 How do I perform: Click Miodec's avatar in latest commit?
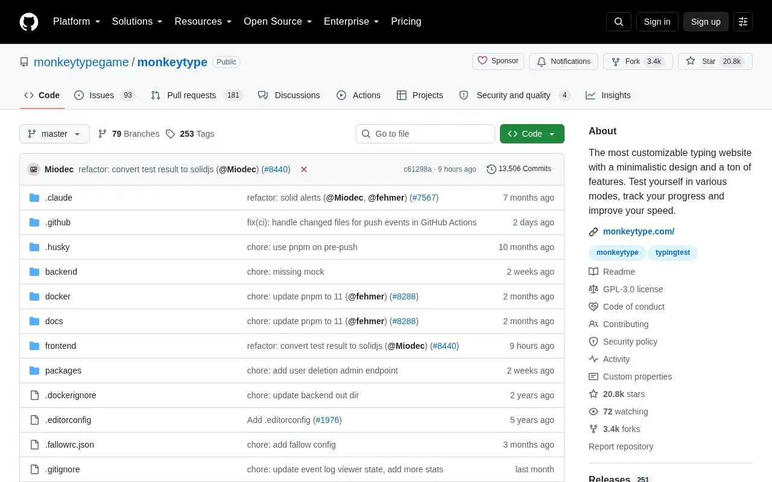coord(34,169)
